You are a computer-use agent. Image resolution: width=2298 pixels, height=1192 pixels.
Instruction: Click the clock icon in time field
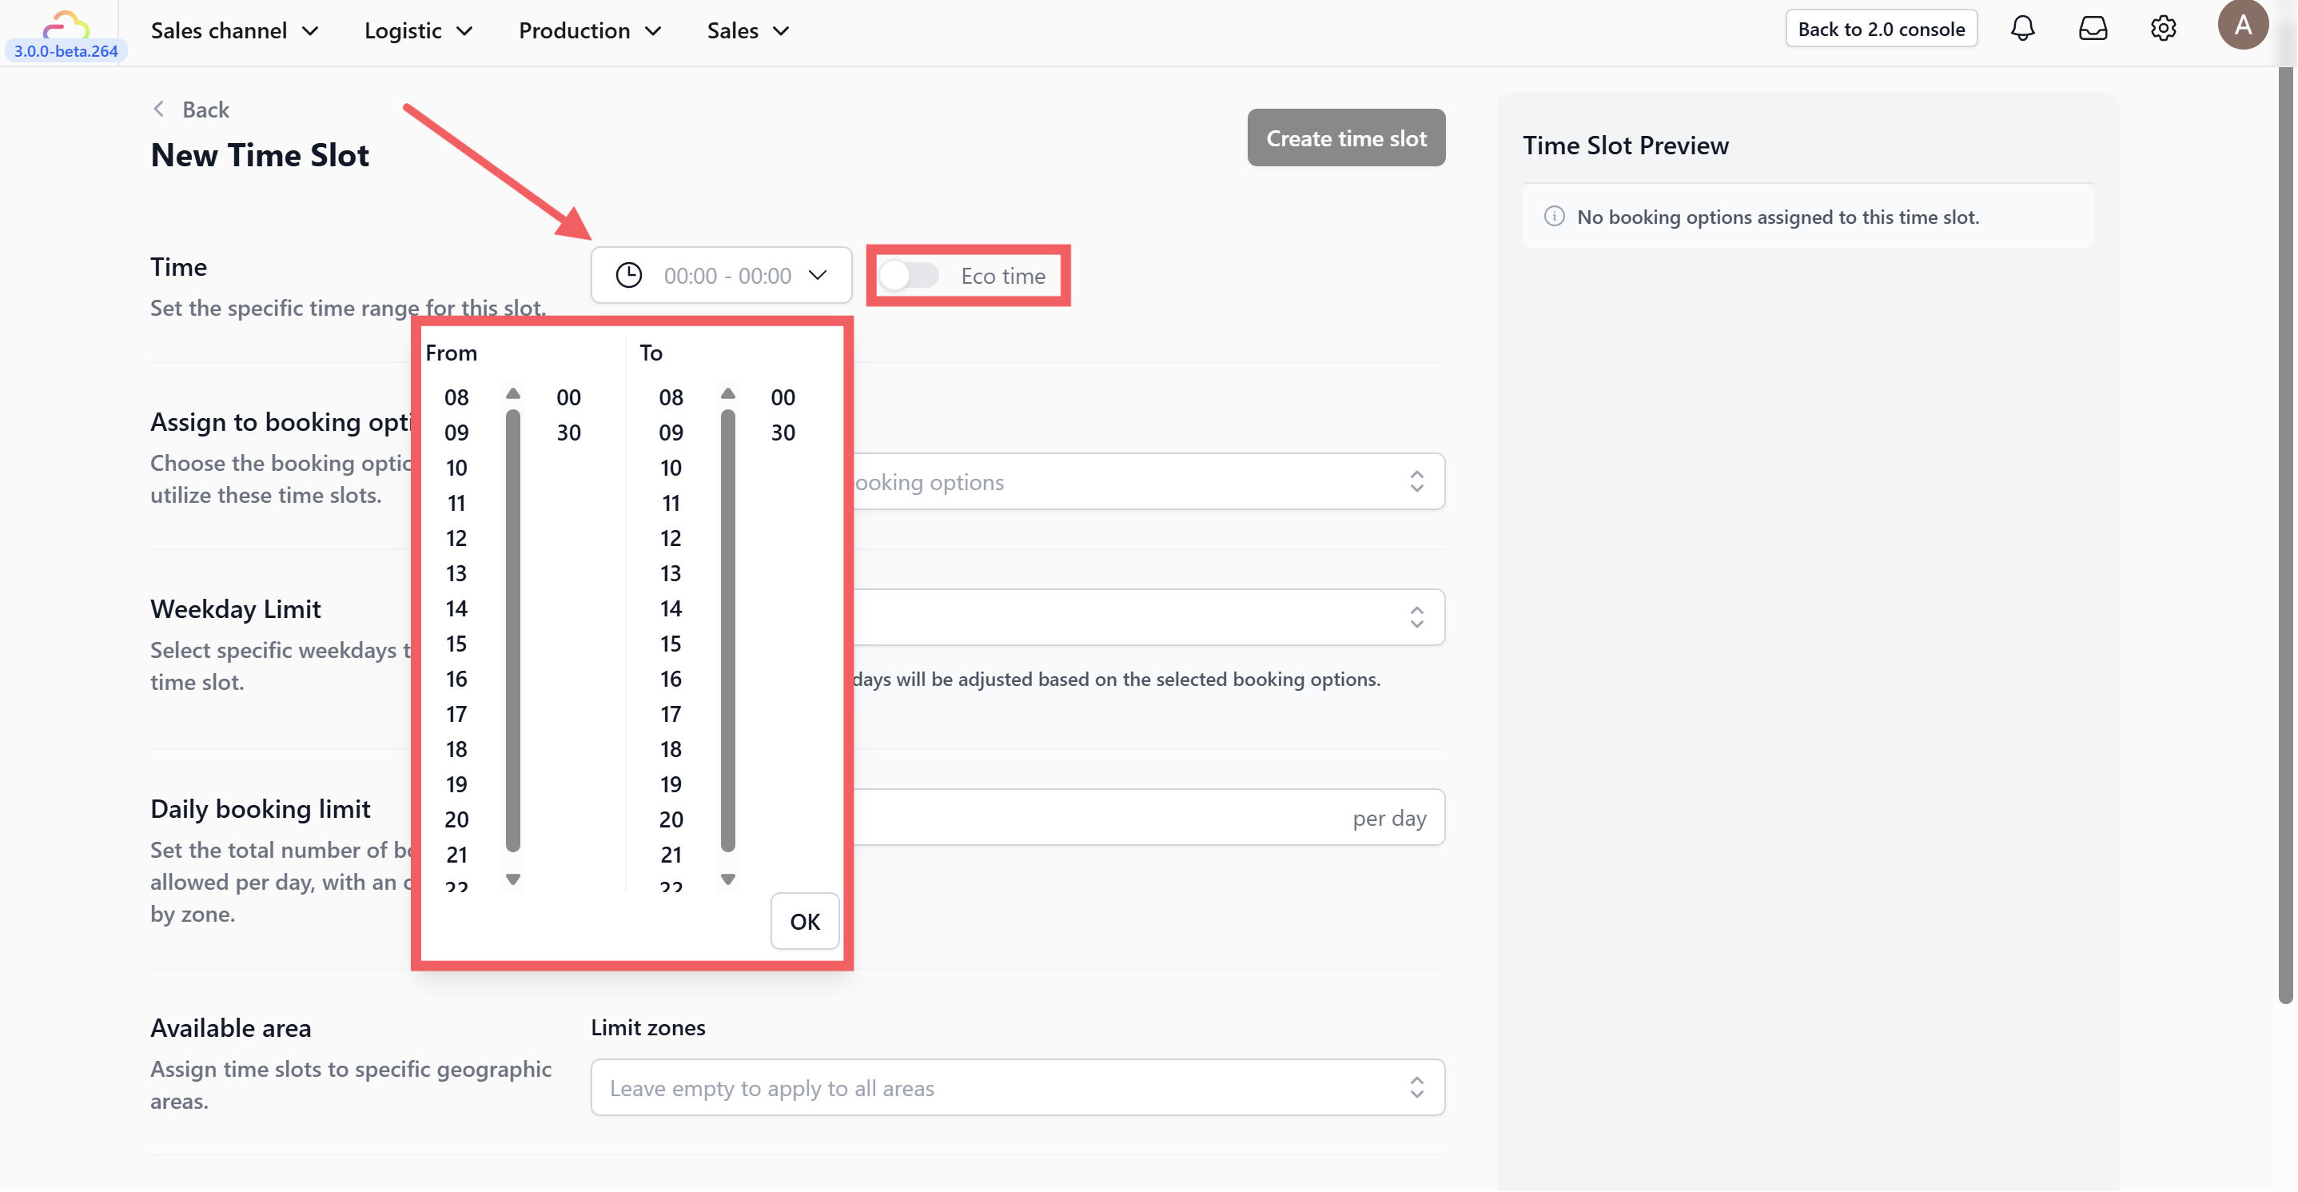(629, 276)
